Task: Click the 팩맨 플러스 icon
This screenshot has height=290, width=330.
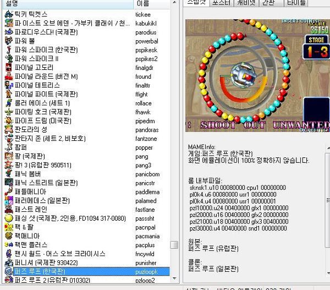Action: click(9, 244)
